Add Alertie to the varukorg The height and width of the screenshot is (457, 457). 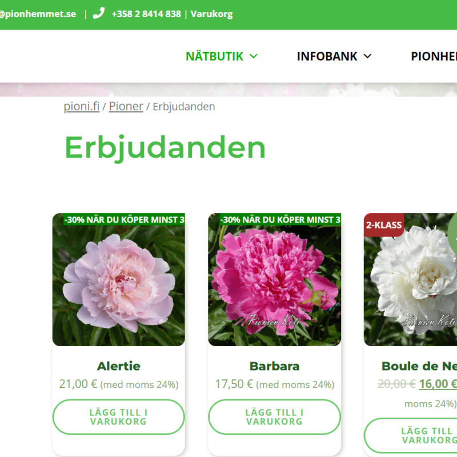tap(118, 417)
